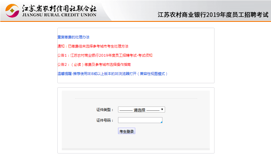
Task: Click the 江苏农村商业银行2019年度员工招聘考试 heading
Action: click(x=213, y=15)
